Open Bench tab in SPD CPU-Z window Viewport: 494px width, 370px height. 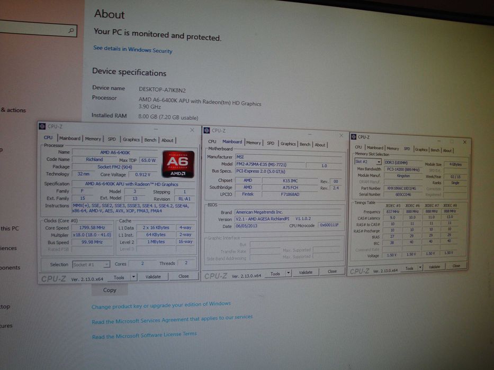tap(435, 150)
